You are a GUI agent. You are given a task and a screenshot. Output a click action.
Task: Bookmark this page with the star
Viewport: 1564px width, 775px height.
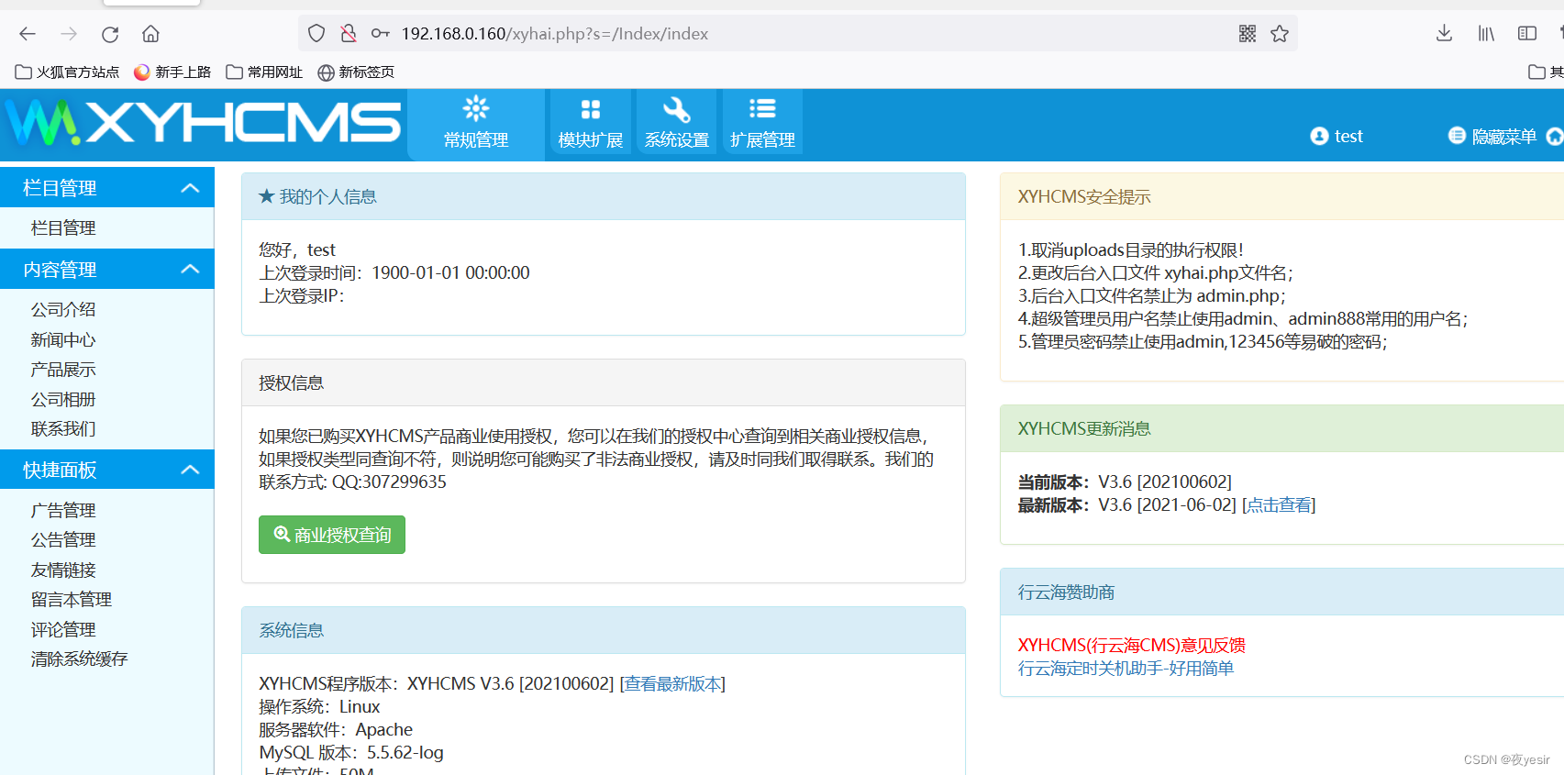[x=1280, y=34]
